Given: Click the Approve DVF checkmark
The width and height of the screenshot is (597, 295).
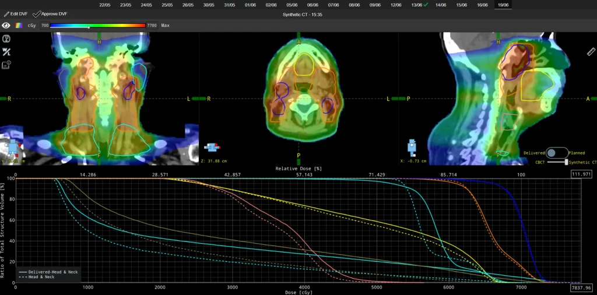Looking at the screenshot, I should pos(37,14).
